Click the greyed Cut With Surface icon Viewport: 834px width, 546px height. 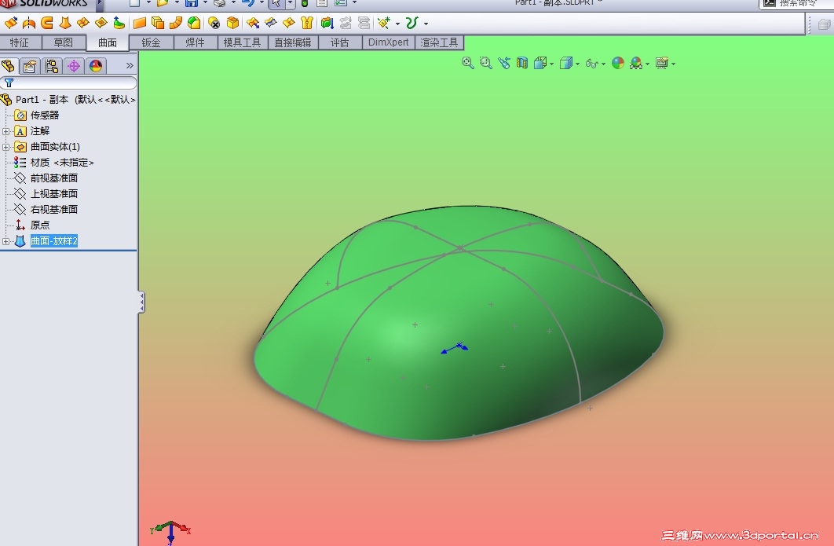[x=364, y=23]
